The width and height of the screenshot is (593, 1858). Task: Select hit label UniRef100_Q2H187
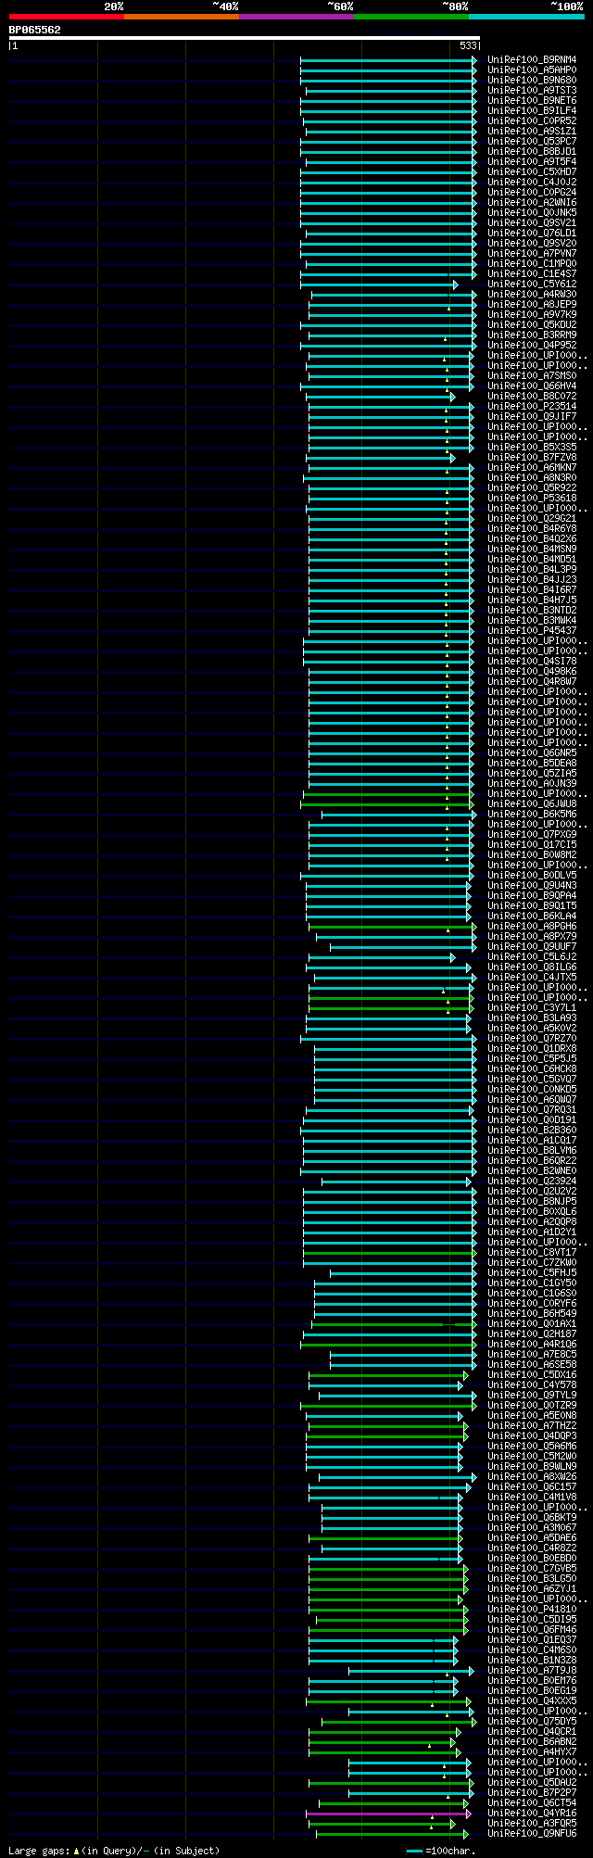click(532, 1334)
